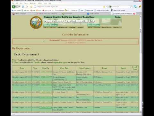Image resolution: width=154 pixels, height=116 pixels.
Task: Open the Edit menu
Action: click(x=17, y=3)
